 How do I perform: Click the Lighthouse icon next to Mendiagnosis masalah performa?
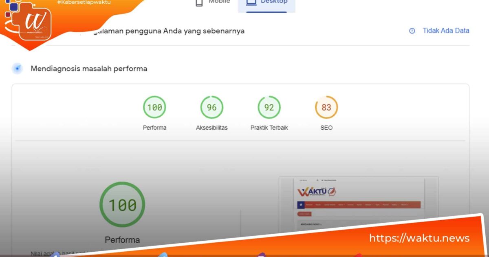17,68
